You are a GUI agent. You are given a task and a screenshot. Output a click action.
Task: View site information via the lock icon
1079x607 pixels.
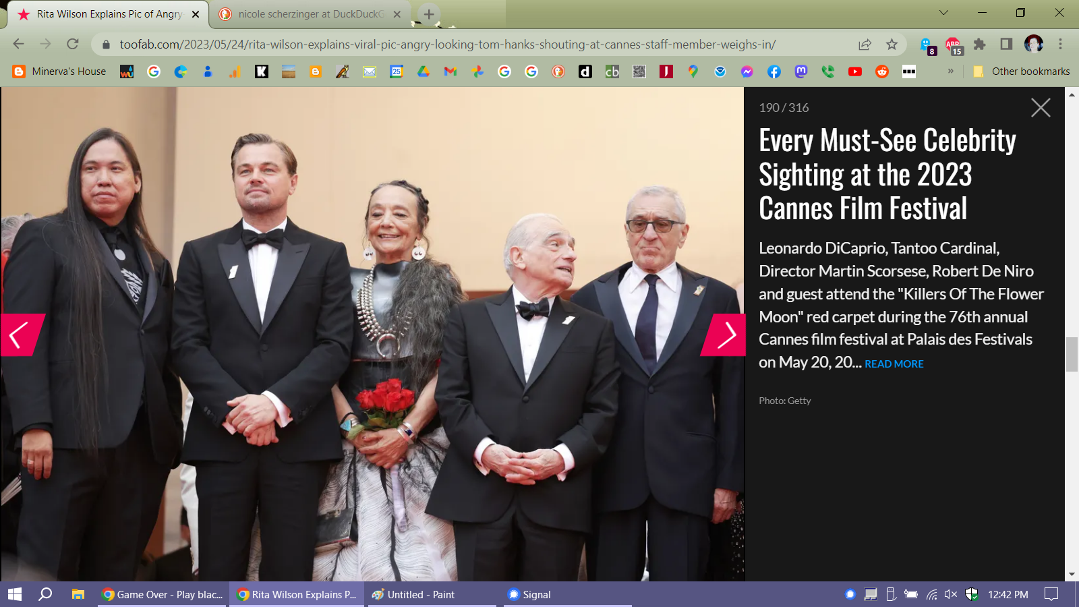point(106,45)
